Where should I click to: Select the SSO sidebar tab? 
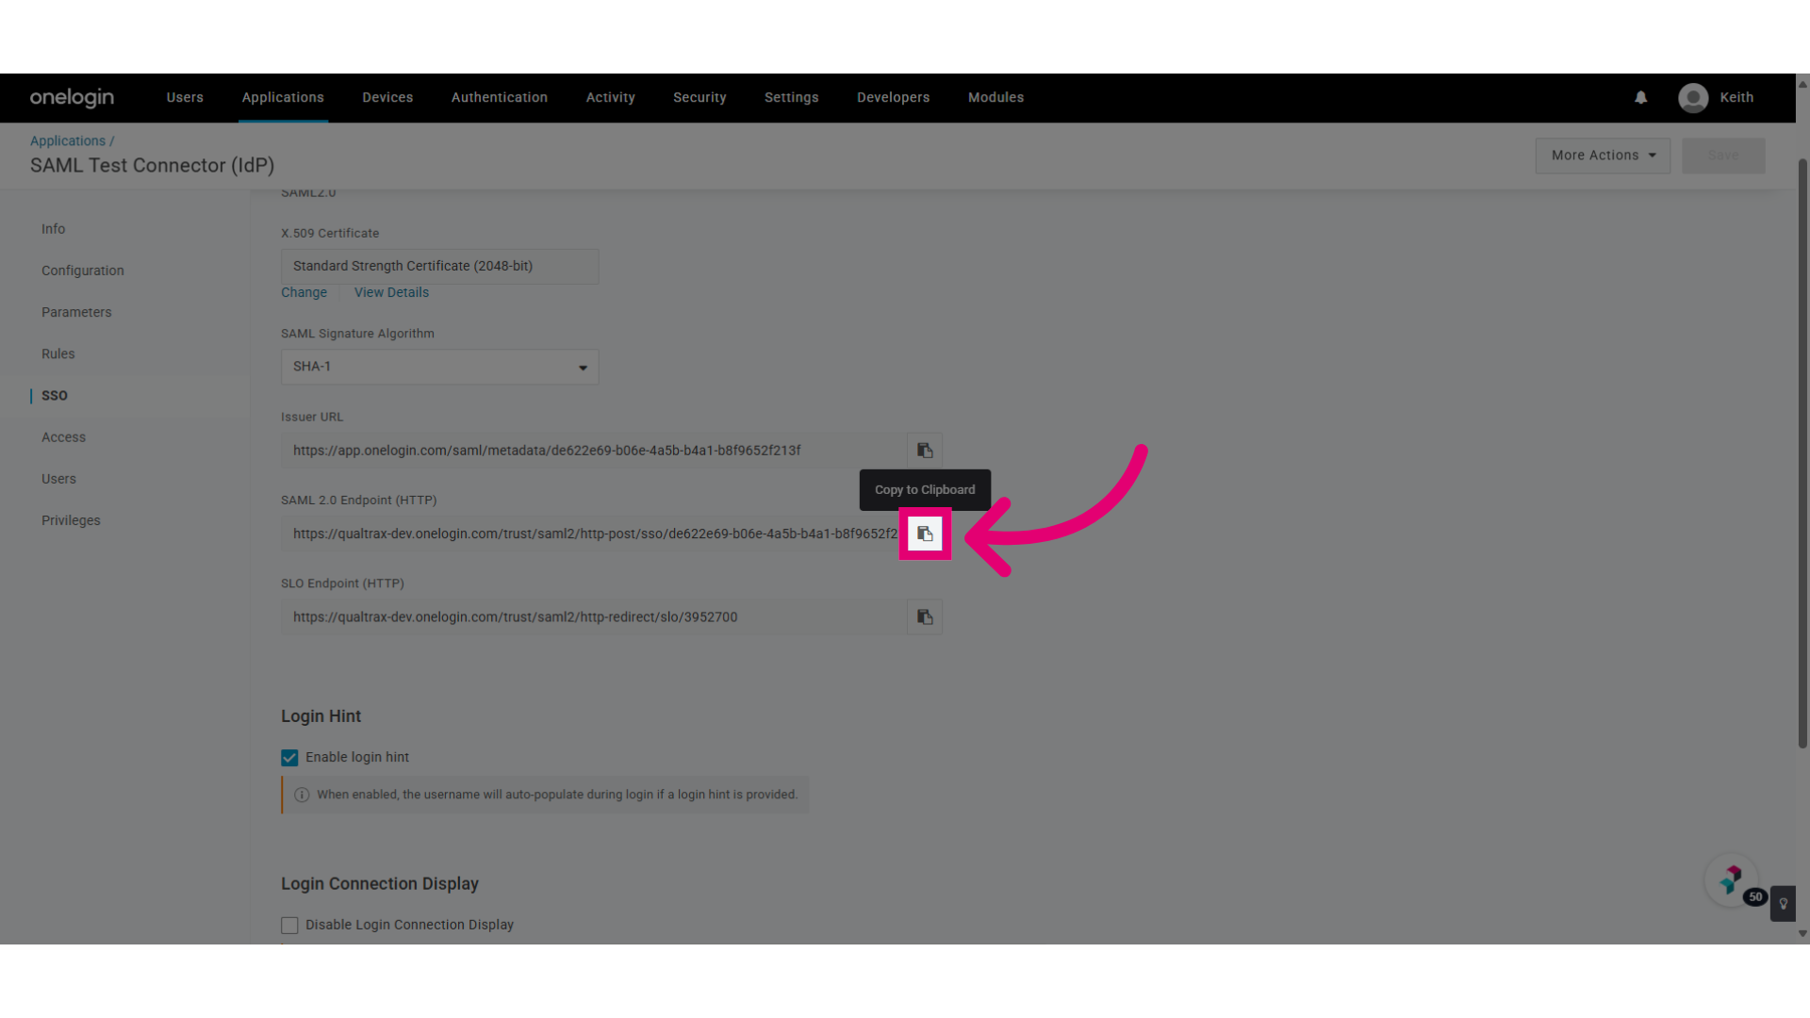55,396
